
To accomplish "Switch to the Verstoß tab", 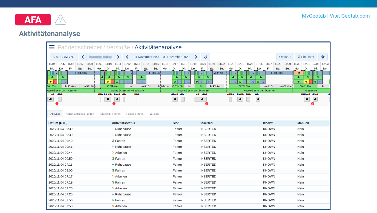I will tap(154, 114).
